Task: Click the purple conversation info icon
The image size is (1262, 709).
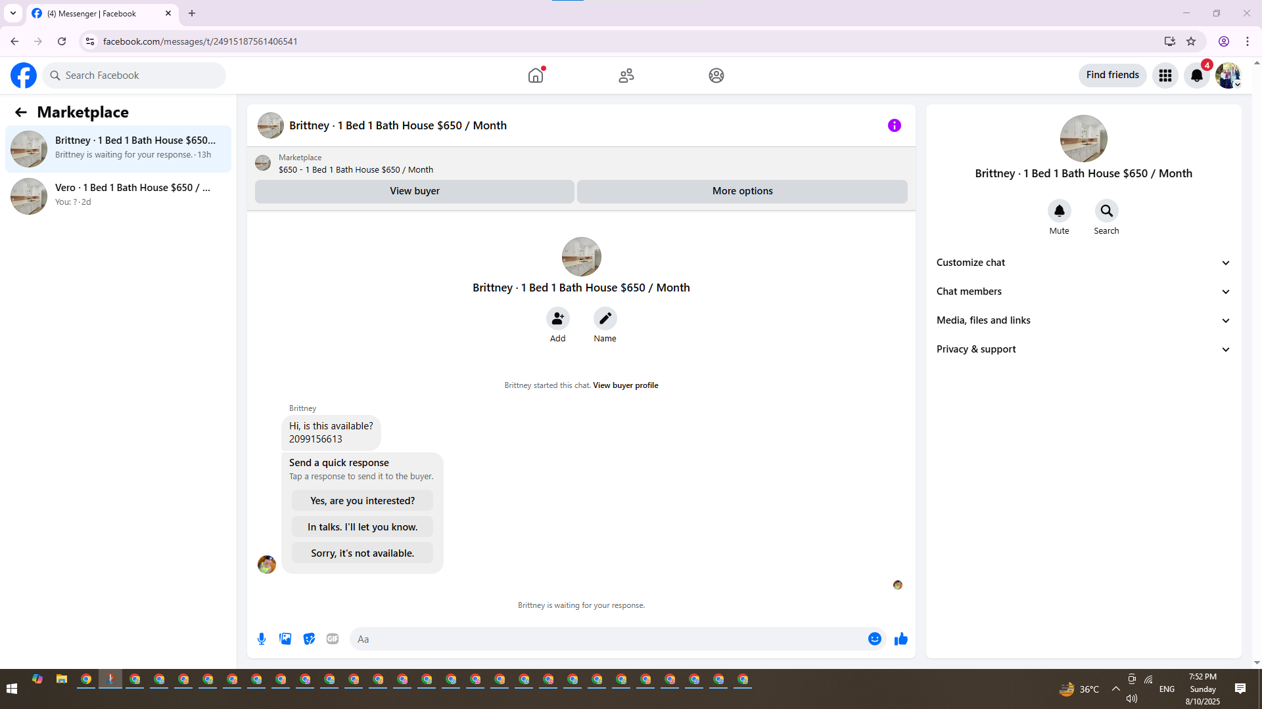Action: [894, 125]
